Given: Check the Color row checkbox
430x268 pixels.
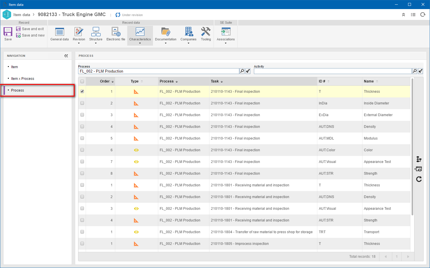Looking at the screenshot, I should click(x=82, y=150).
